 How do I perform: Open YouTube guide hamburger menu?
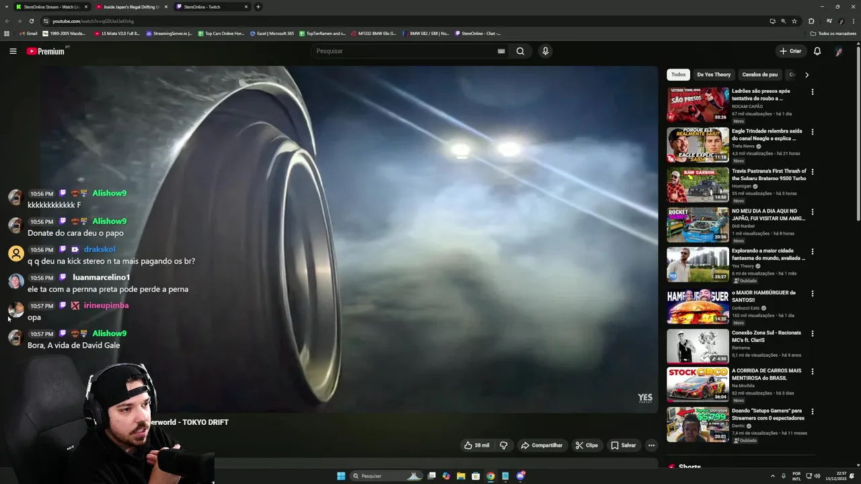(x=13, y=51)
